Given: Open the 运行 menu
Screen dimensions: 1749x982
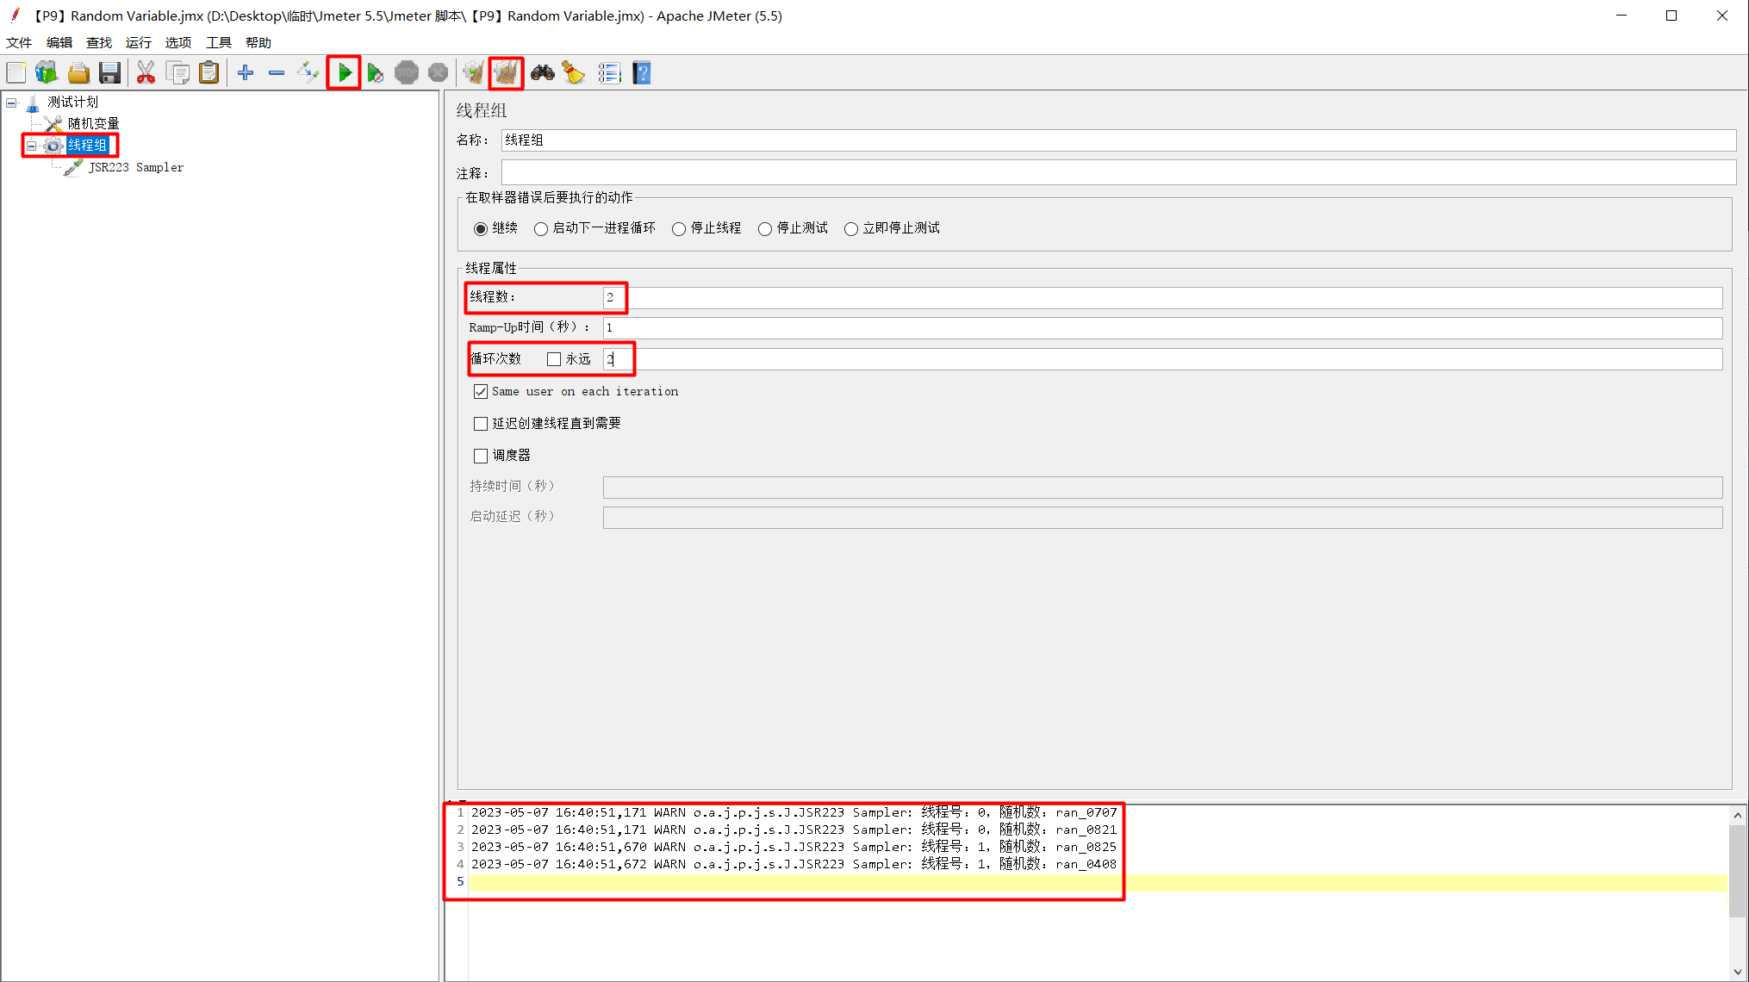Looking at the screenshot, I should [138, 42].
